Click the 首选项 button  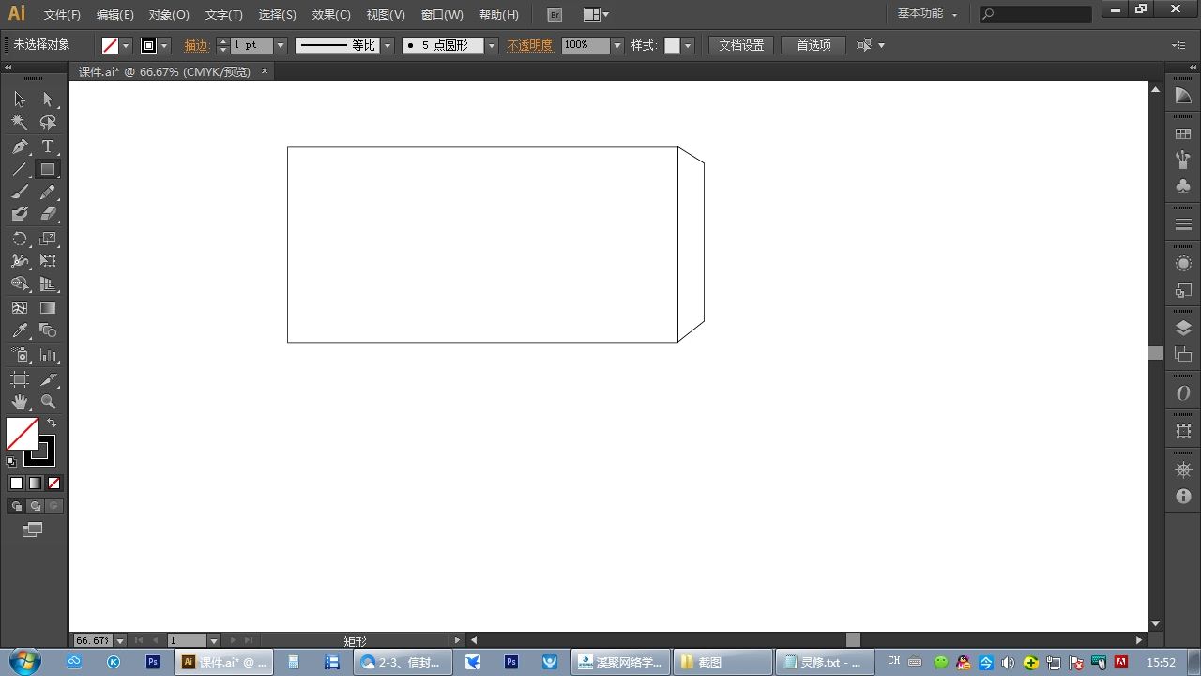pyautogui.click(x=813, y=45)
